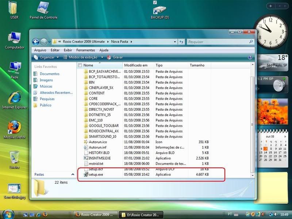
Task: Click the sidebar add gadget plus button
Action: [x=270, y=6]
